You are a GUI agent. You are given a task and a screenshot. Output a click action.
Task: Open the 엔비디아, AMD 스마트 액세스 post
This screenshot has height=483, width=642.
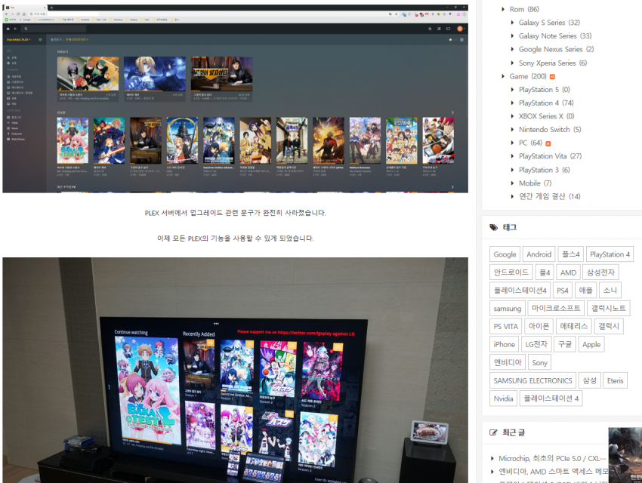553,472
